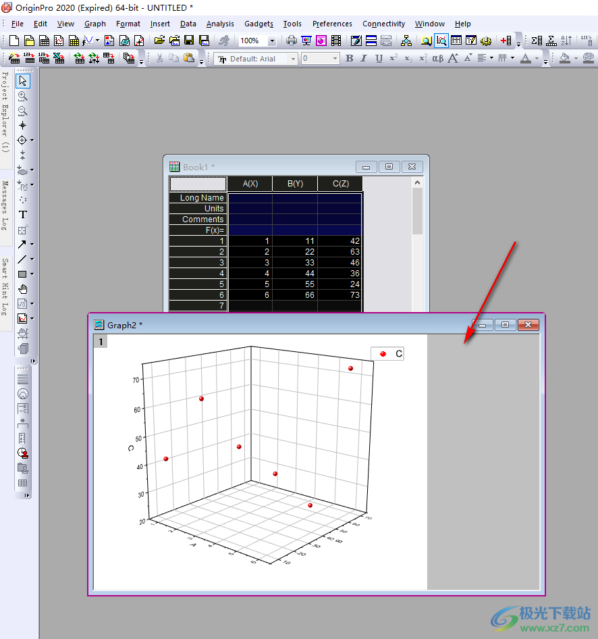The height and width of the screenshot is (639, 598).
Task: Expand the Default: Arial font dropdown
Action: [x=293, y=59]
